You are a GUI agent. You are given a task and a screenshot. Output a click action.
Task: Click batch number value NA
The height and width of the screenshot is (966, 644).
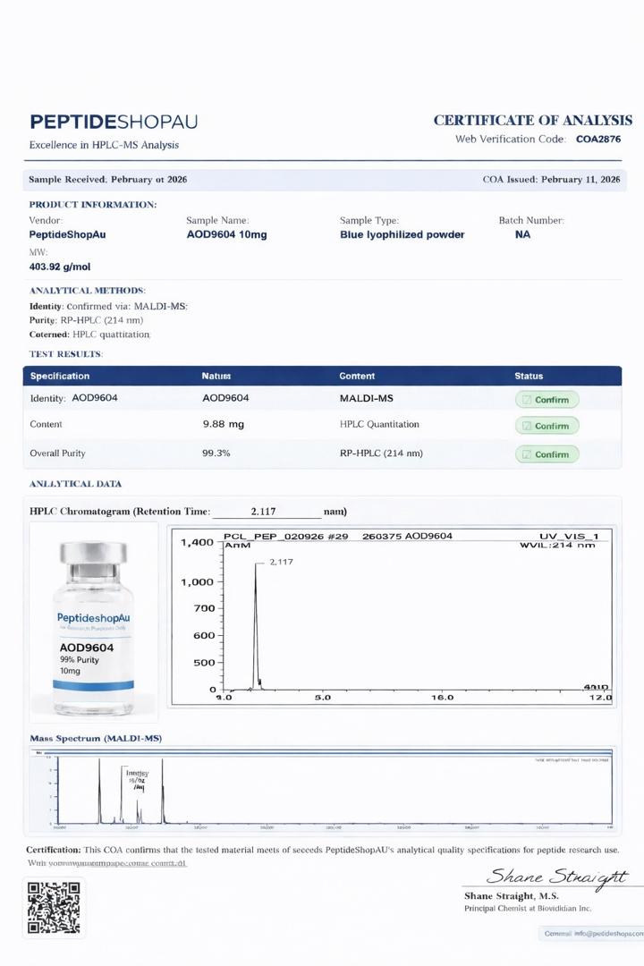point(522,234)
